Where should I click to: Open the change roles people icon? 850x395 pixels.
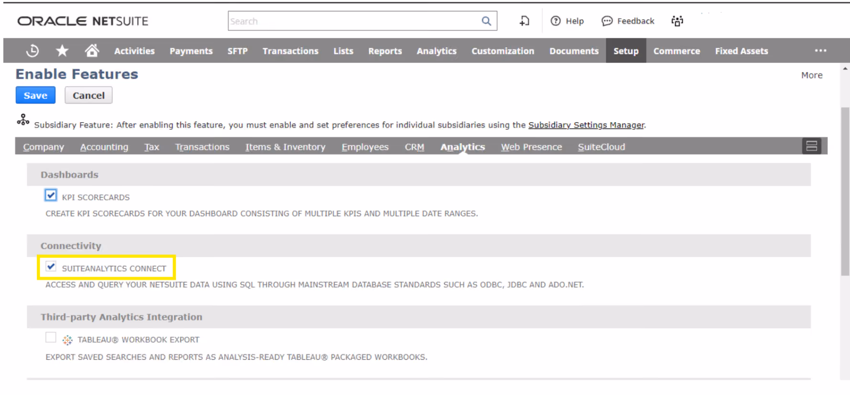point(677,21)
